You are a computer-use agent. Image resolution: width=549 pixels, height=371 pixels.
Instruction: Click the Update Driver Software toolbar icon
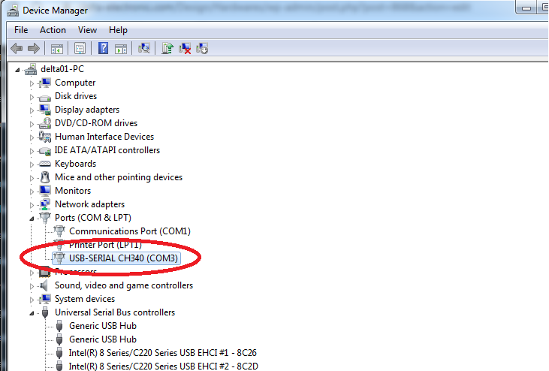[x=167, y=49]
